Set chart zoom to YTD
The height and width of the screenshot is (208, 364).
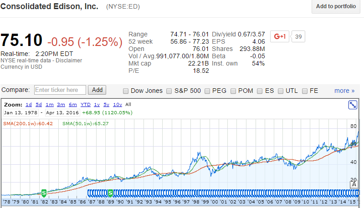(x=86, y=104)
